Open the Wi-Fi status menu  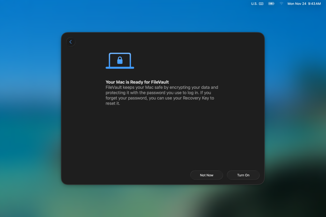point(281,4)
